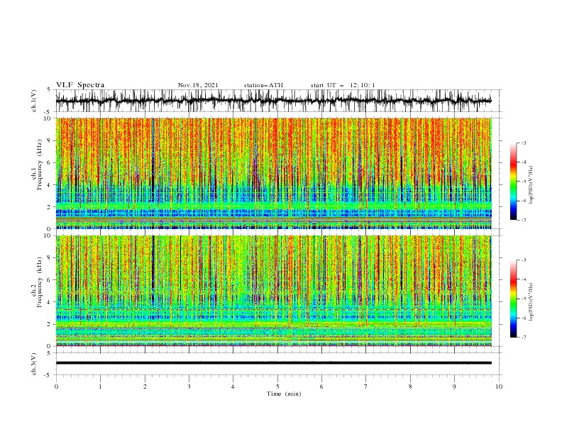Viewport: 562px width, 434px height.
Task: Click the '9' tick label on the time axis
Action: (x=454, y=386)
